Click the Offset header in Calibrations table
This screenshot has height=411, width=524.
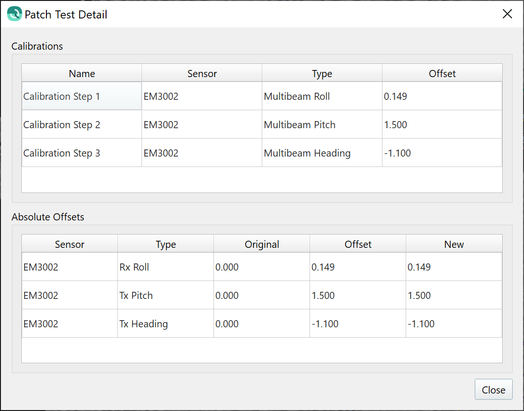tap(442, 73)
